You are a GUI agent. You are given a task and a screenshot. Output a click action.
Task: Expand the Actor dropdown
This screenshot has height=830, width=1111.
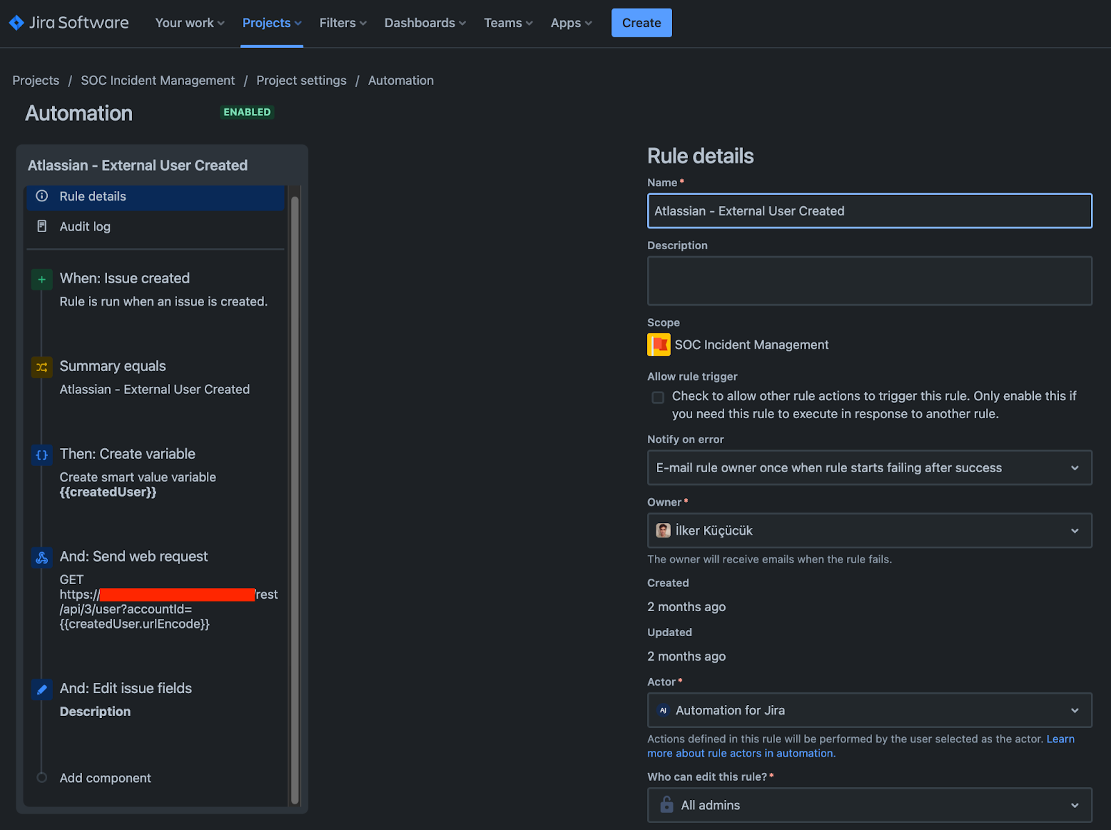869,710
